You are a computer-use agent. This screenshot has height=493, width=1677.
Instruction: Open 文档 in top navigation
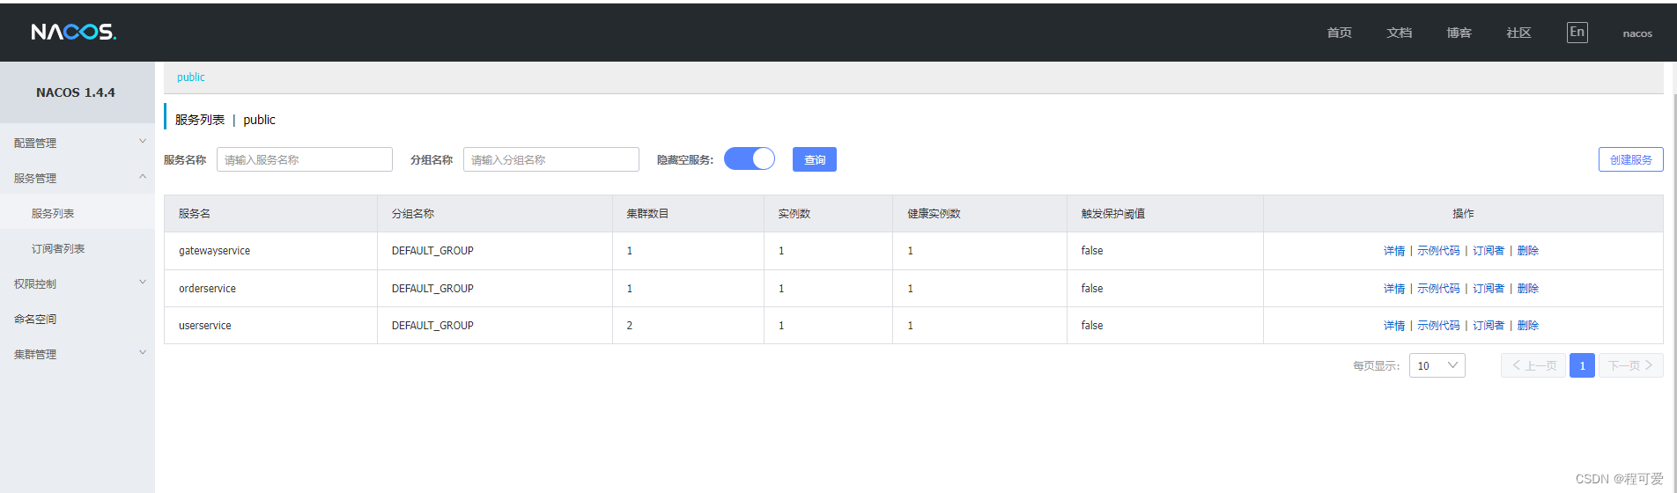(1399, 33)
